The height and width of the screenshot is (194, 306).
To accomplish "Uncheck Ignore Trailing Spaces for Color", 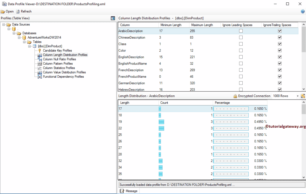I will (x=279, y=50).
